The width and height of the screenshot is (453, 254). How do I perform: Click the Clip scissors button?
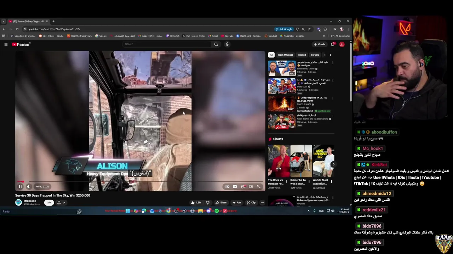[251, 202]
